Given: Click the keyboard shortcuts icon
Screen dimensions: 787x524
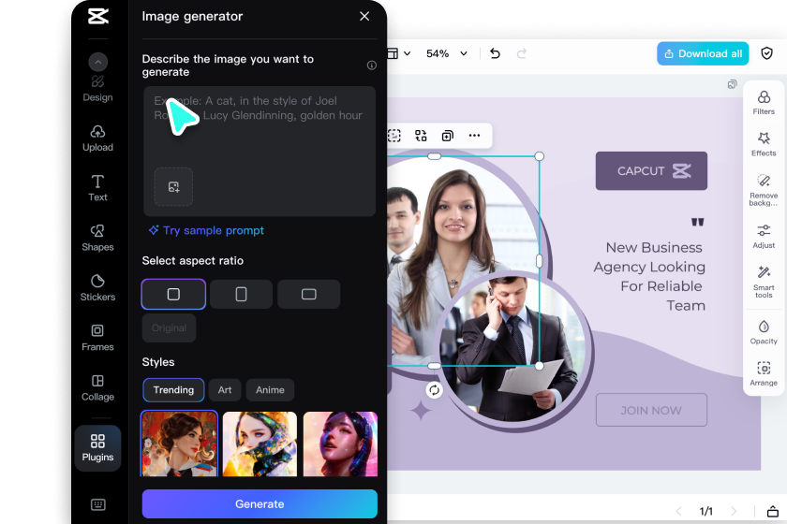Looking at the screenshot, I should coord(97,504).
